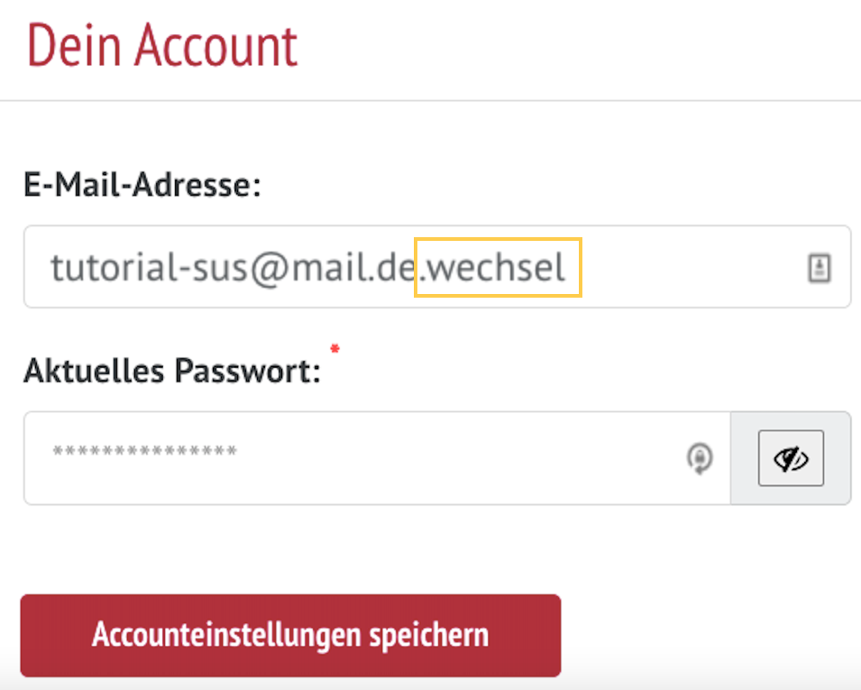Screen dimensions: 861x690
Task: Click the Dein Account heading
Action: 162,46
